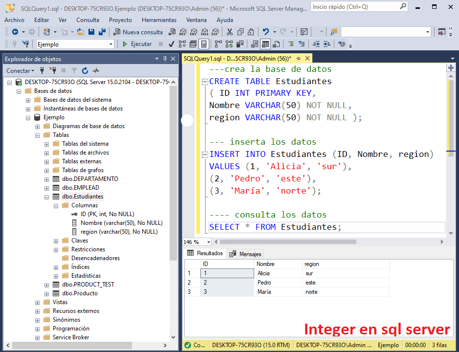
Task: Select dbo.Producto in the tree
Action: 80,293
